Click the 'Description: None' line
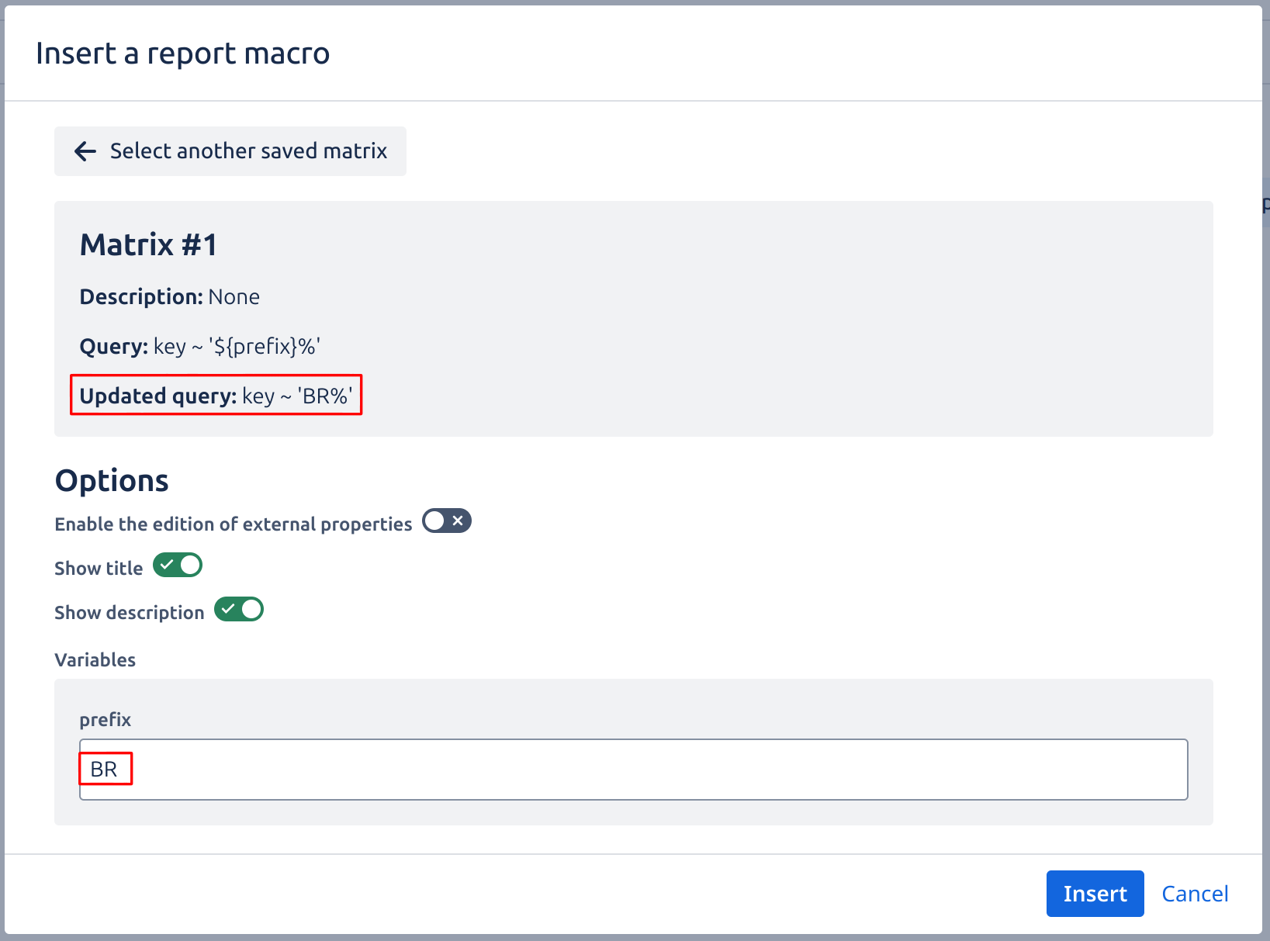 (x=169, y=297)
